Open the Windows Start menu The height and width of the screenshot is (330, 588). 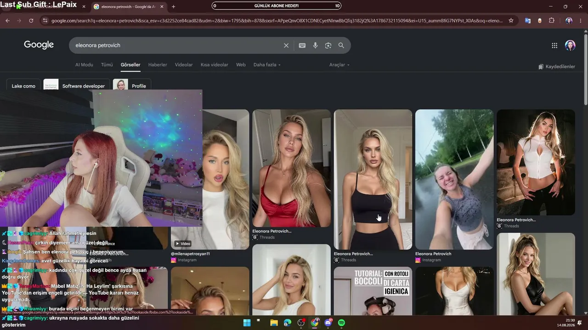(247, 323)
